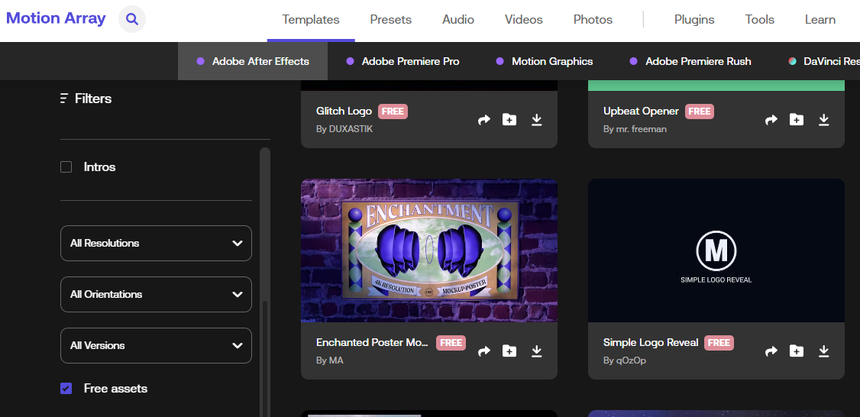The width and height of the screenshot is (860, 417).
Task: Select Adobe Premiere Rush category
Action: (x=690, y=61)
